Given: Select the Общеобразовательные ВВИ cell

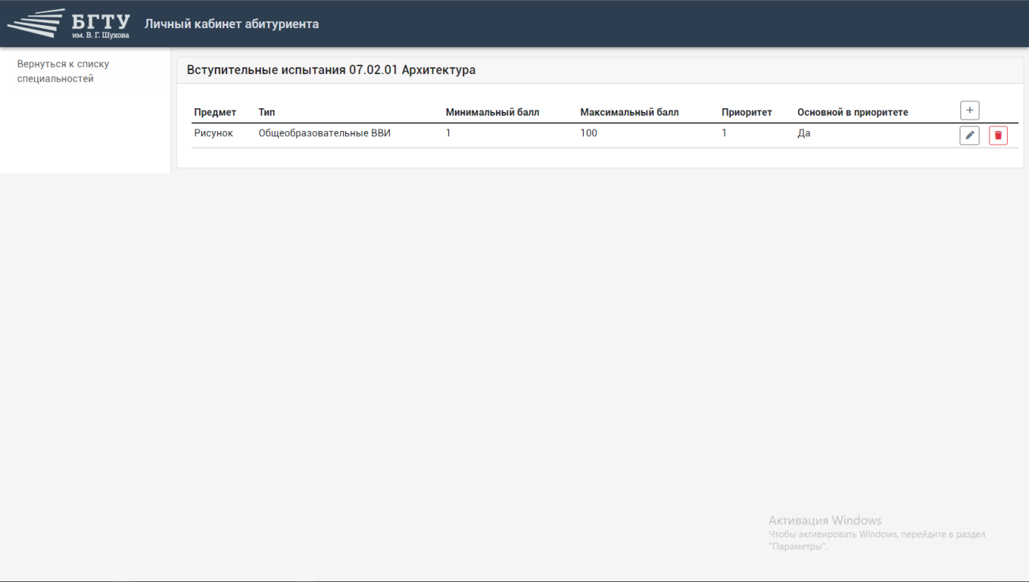Looking at the screenshot, I should tap(325, 133).
